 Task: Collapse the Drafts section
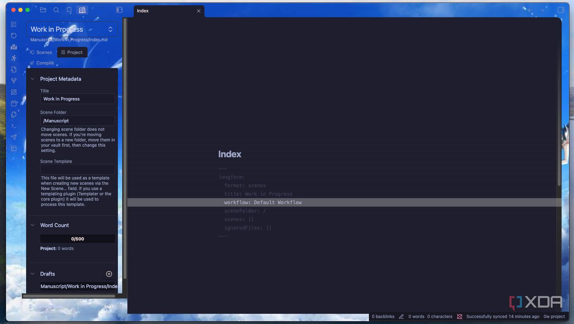click(32, 274)
